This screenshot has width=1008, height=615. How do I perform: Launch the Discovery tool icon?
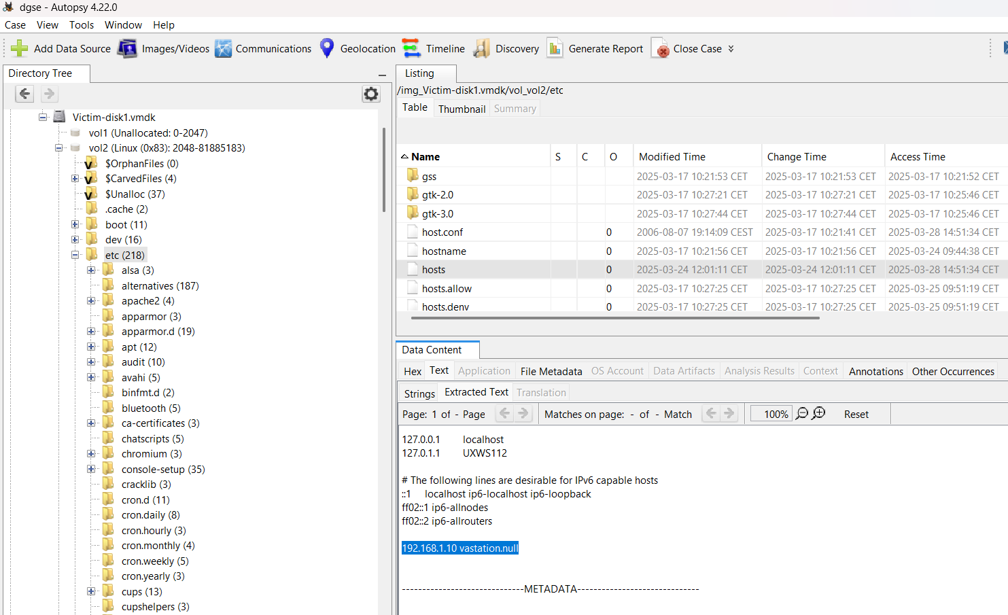click(x=482, y=48)
